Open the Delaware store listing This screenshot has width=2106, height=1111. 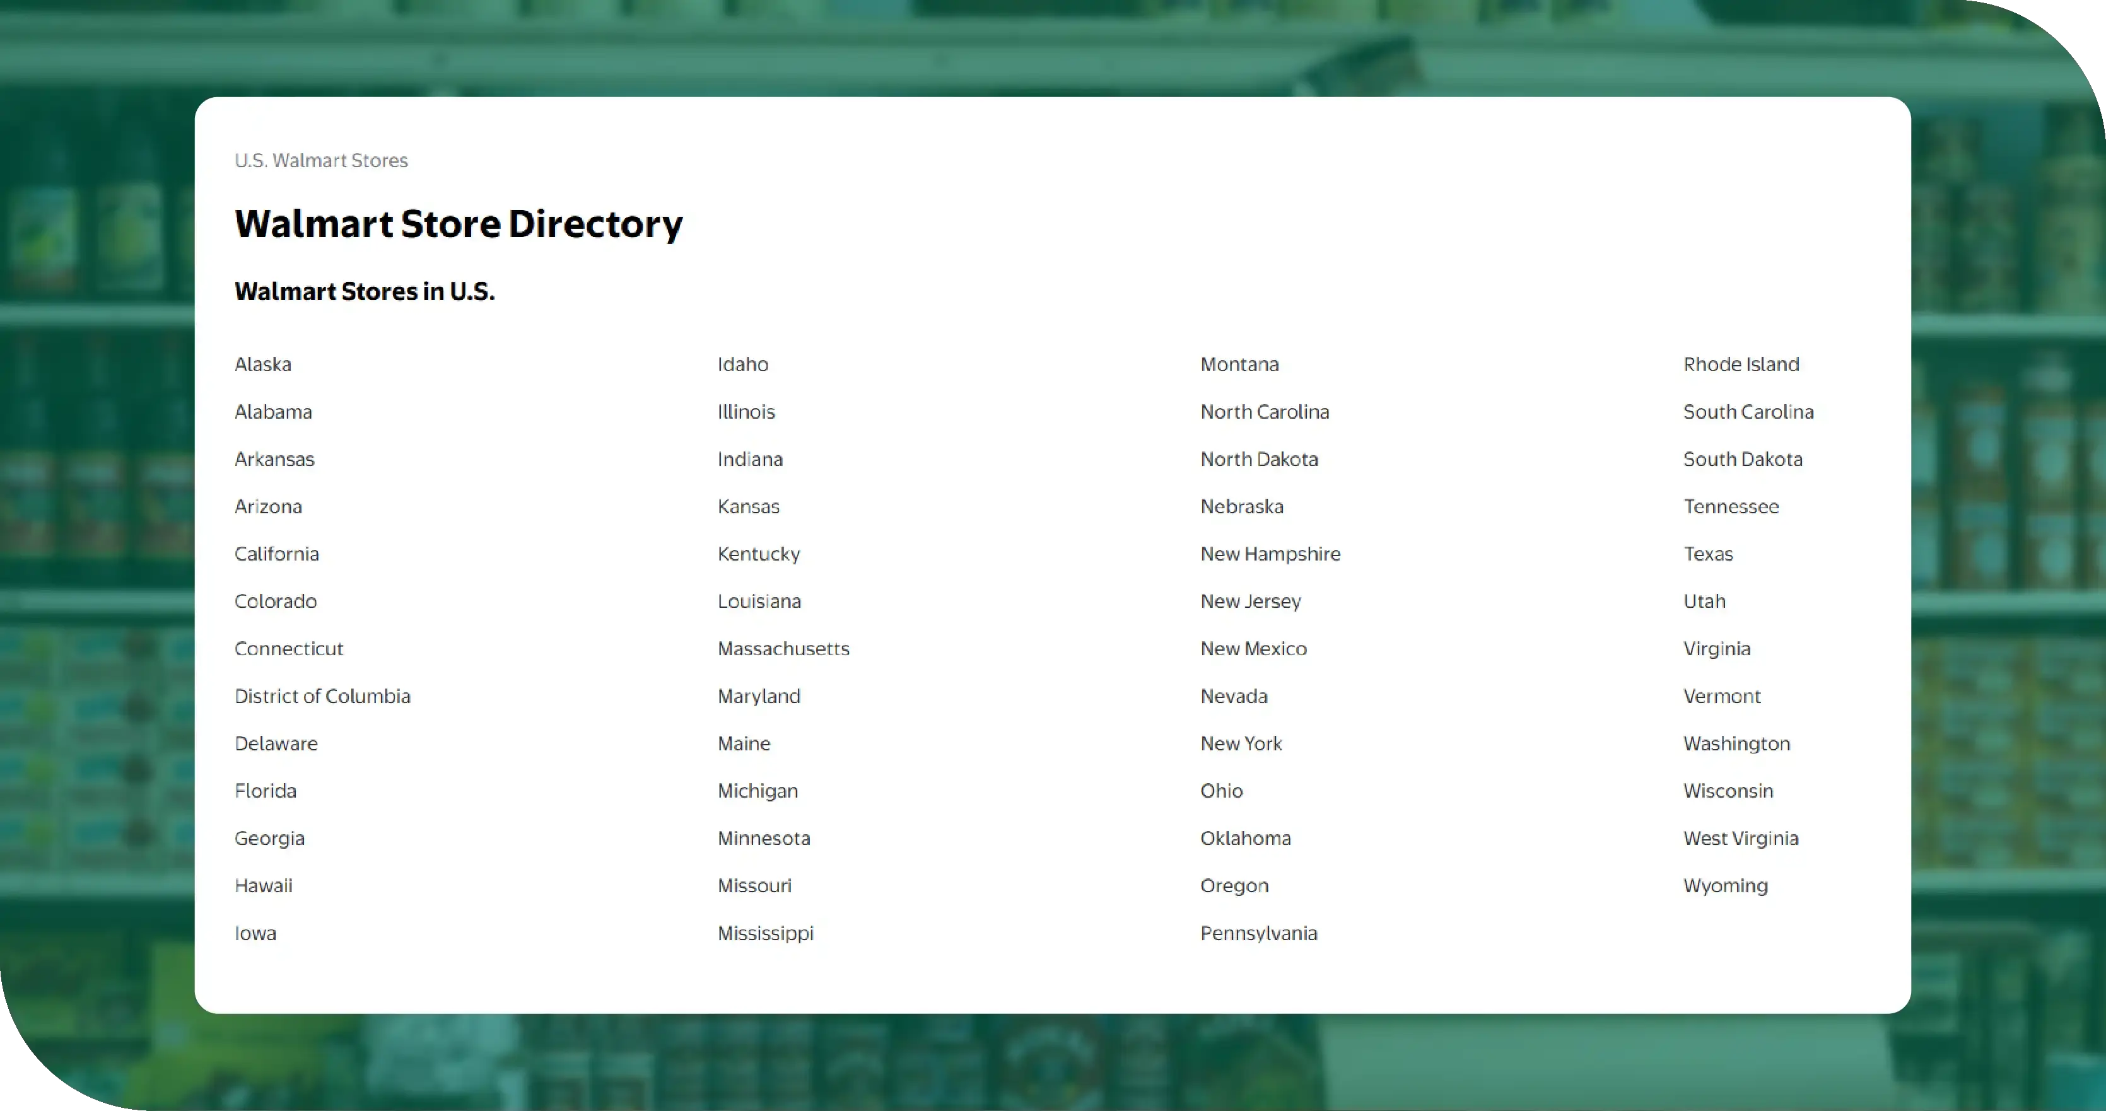(x=276, y=743)
